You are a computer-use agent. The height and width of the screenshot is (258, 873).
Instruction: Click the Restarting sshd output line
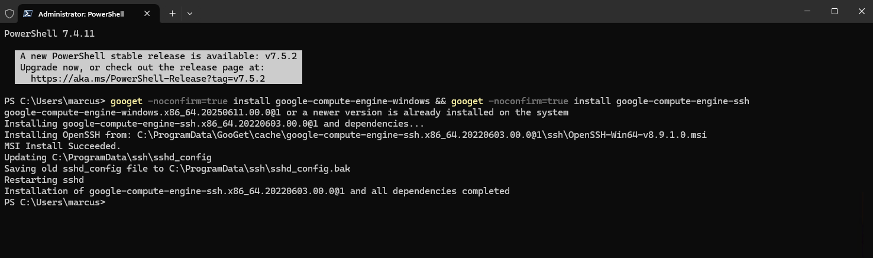click(44, 180)
